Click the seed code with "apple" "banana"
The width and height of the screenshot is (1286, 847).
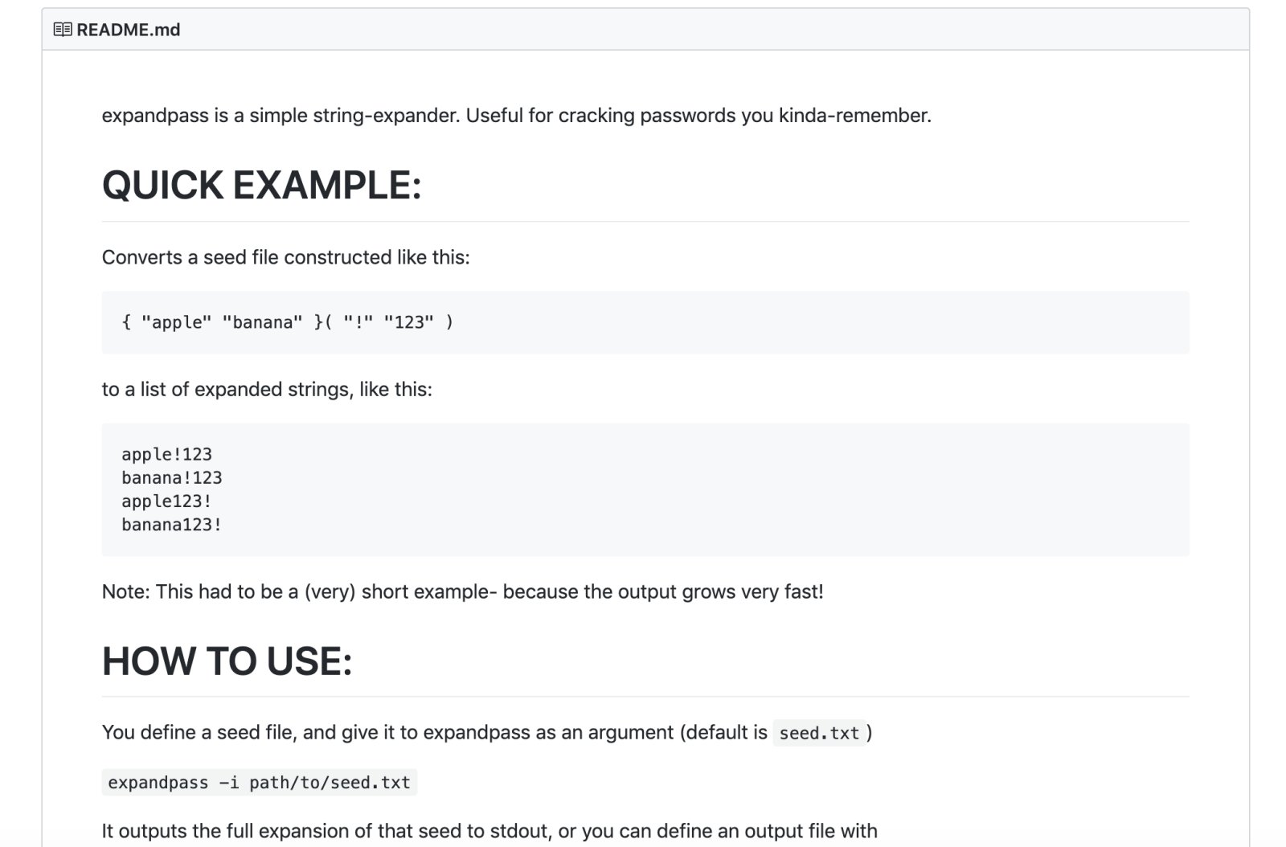pos(287,322)
